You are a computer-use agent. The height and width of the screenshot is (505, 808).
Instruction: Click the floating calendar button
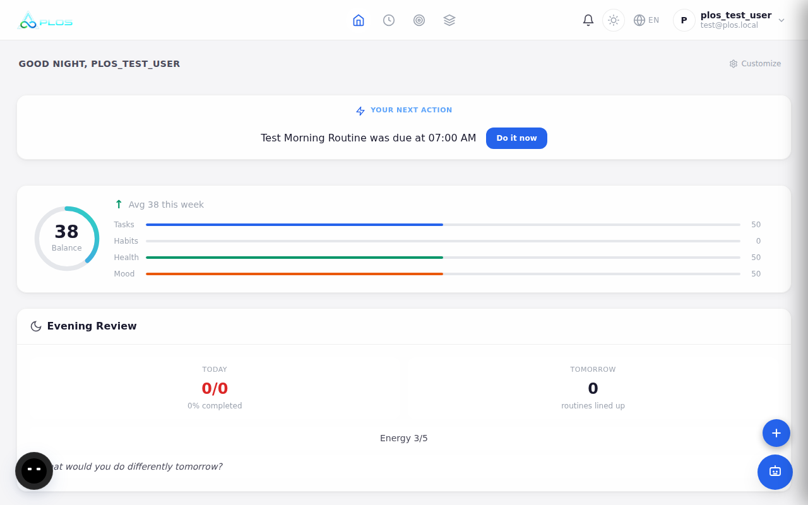click(775, 472)
